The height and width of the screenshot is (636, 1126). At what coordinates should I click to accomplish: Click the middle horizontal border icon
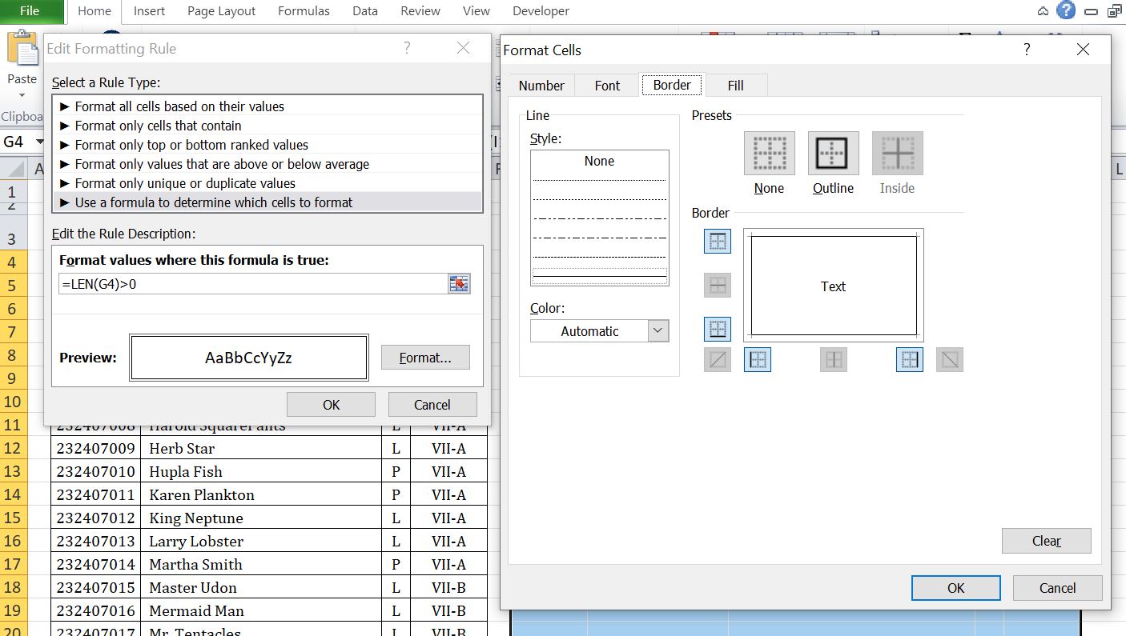click(717, 285)
